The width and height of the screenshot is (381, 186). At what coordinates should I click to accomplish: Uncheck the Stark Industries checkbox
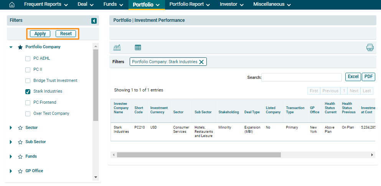28,91
